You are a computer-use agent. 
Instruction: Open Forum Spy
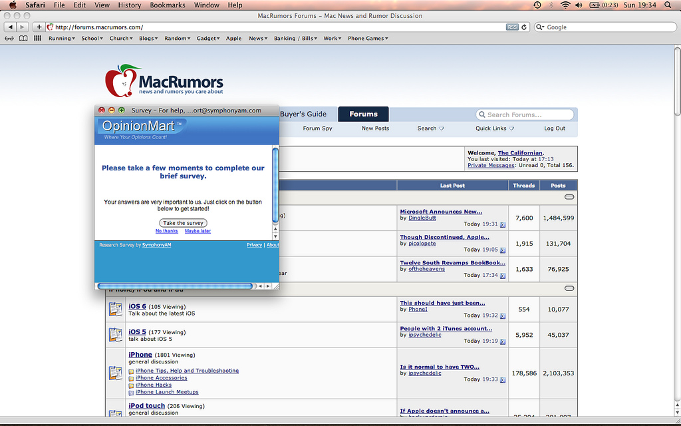[x=317, y=128]
